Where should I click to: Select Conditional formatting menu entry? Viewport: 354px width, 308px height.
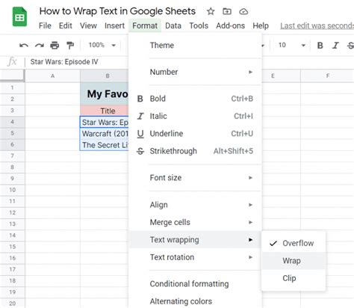[x=195, y=284]
